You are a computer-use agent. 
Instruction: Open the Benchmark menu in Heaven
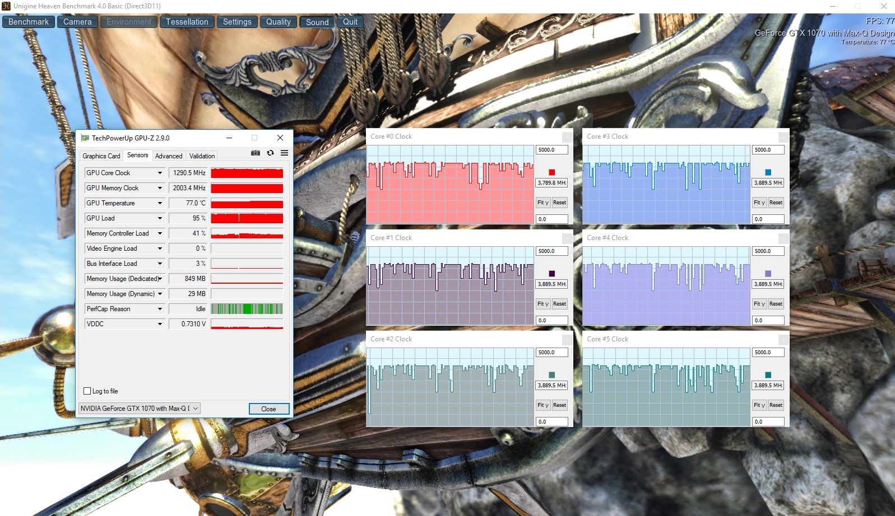click(x=29, y=22)
